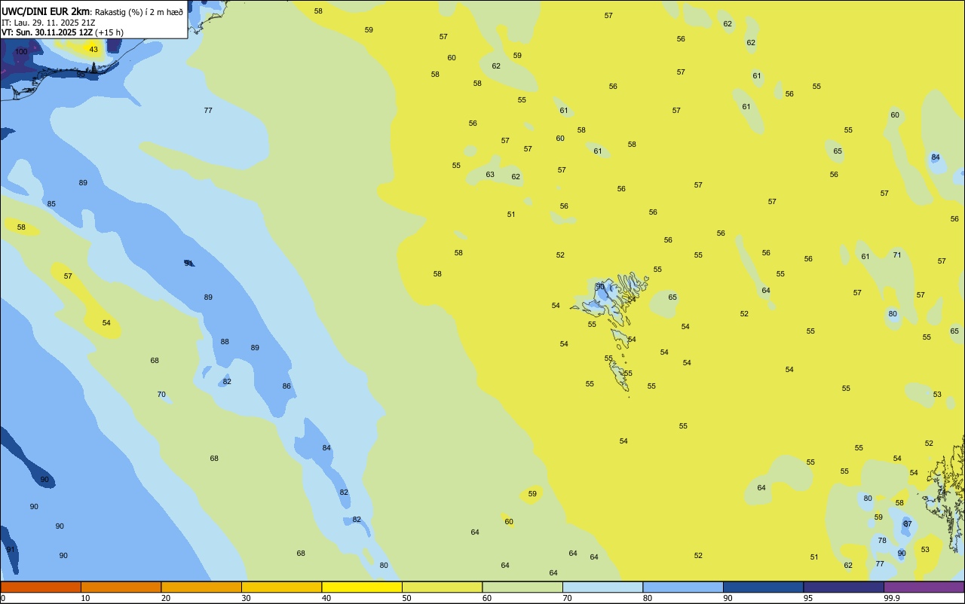Screen dimensions: 965x604
Task: Select the 50–60 yellow-green legend segment
Action: click(442, 587)
